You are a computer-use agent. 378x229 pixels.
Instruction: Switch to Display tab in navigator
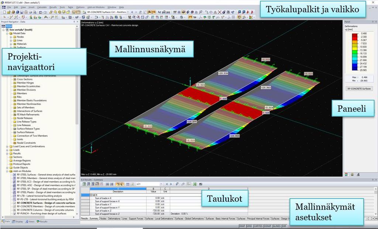(18, 222)
